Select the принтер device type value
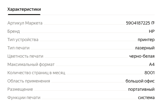Viewport: 162px width, 111px height. point(146,40)
